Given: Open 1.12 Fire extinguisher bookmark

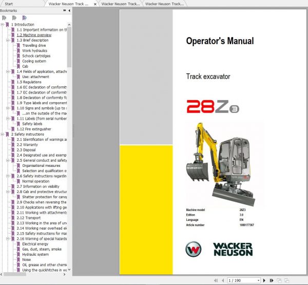Looking at the screenshot, I should (34, 129).
